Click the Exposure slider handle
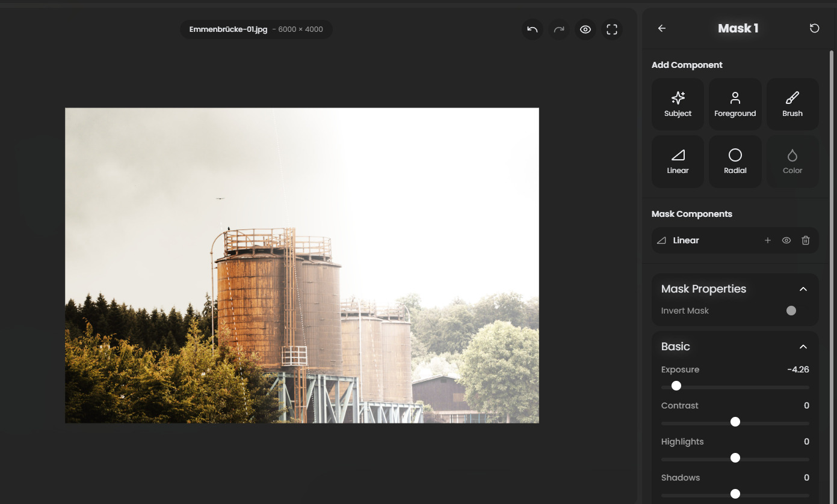This screenshot has height=504, width=837. [x=676, y=386]
